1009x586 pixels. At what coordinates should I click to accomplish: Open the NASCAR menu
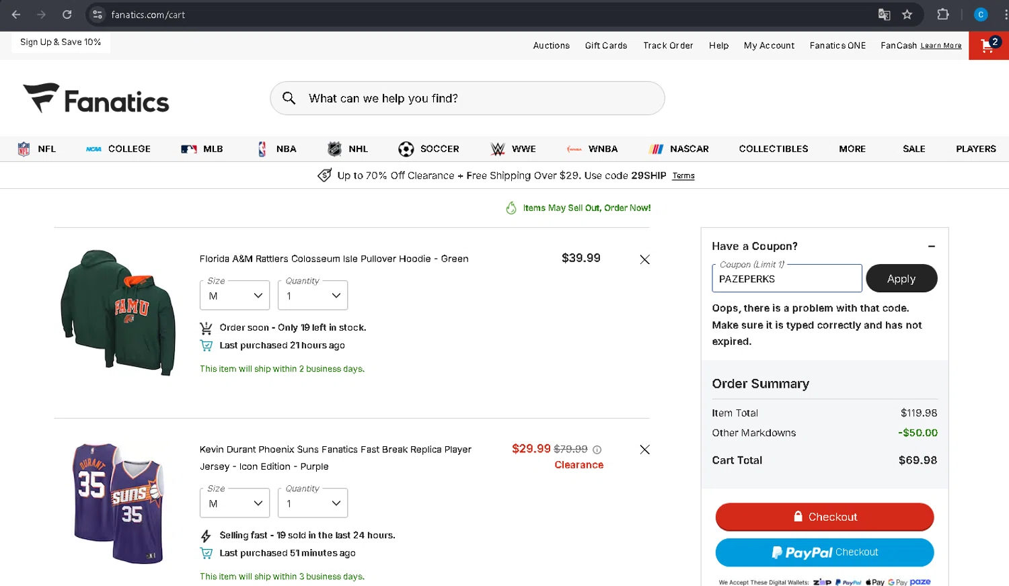[679, 149]
